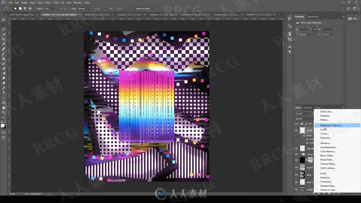The height and width of the screenshot is (203, 361).
Task: Open the layer blend mode Normal dropdown
Action: pyautogui.click(x=304, y=119)
